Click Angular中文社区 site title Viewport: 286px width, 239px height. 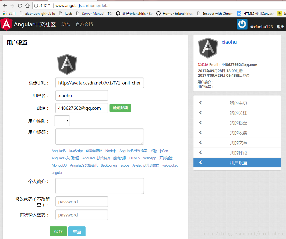(x=35, y=24)
